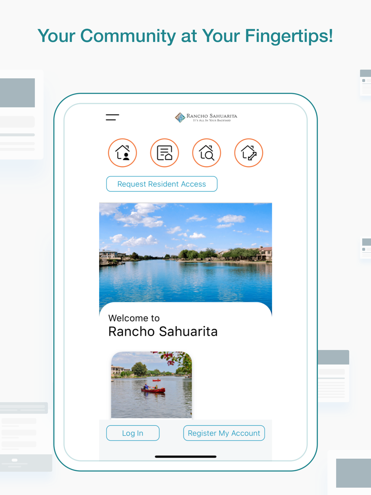Viewport: 371px width, 495px height.
Task: Click the Log In button
Action: pos(133,433)
